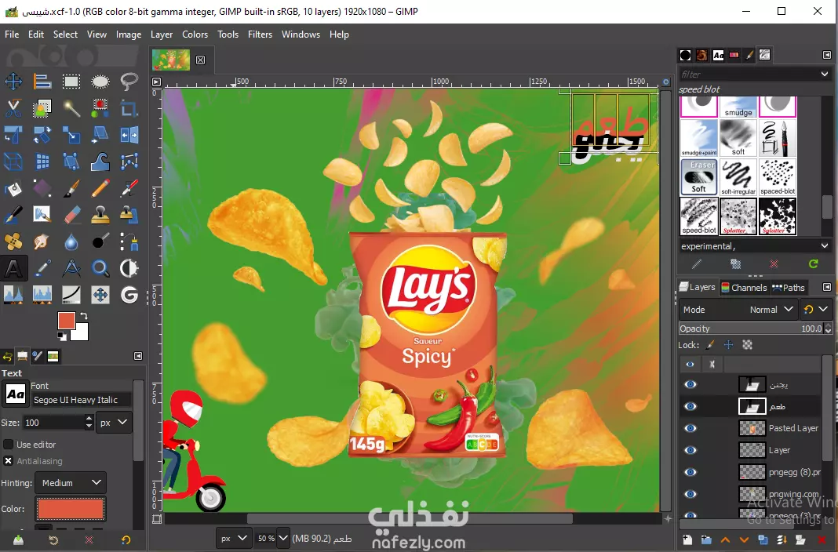
Task: Create a new layer from layers panel
Action: pos(687,539)
